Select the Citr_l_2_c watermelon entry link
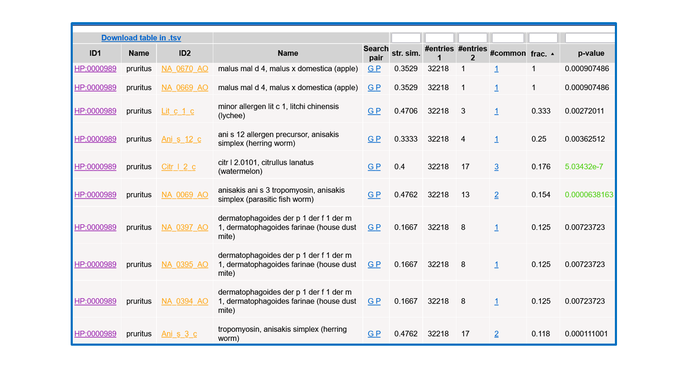Image resolution: width=675 pixels, height=380 pixels. [x=178, y=167]
